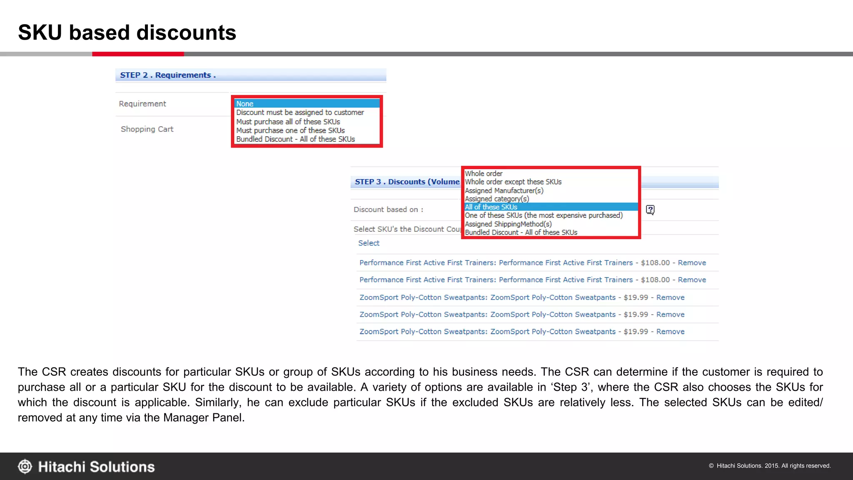
Task: Select highlighted 'All of these SKUs' option
Action: tap(551, 207)
